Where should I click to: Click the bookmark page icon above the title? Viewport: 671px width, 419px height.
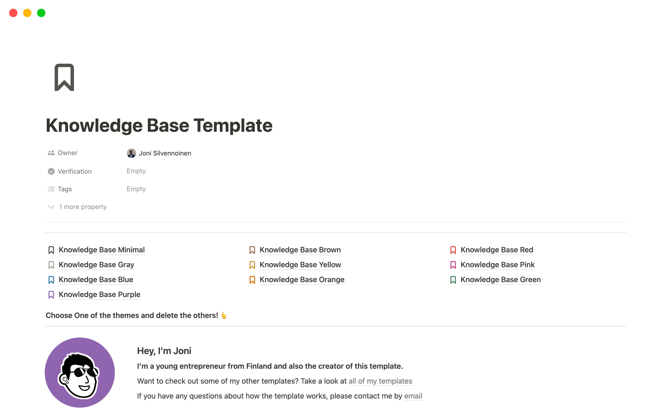(65, 77)
